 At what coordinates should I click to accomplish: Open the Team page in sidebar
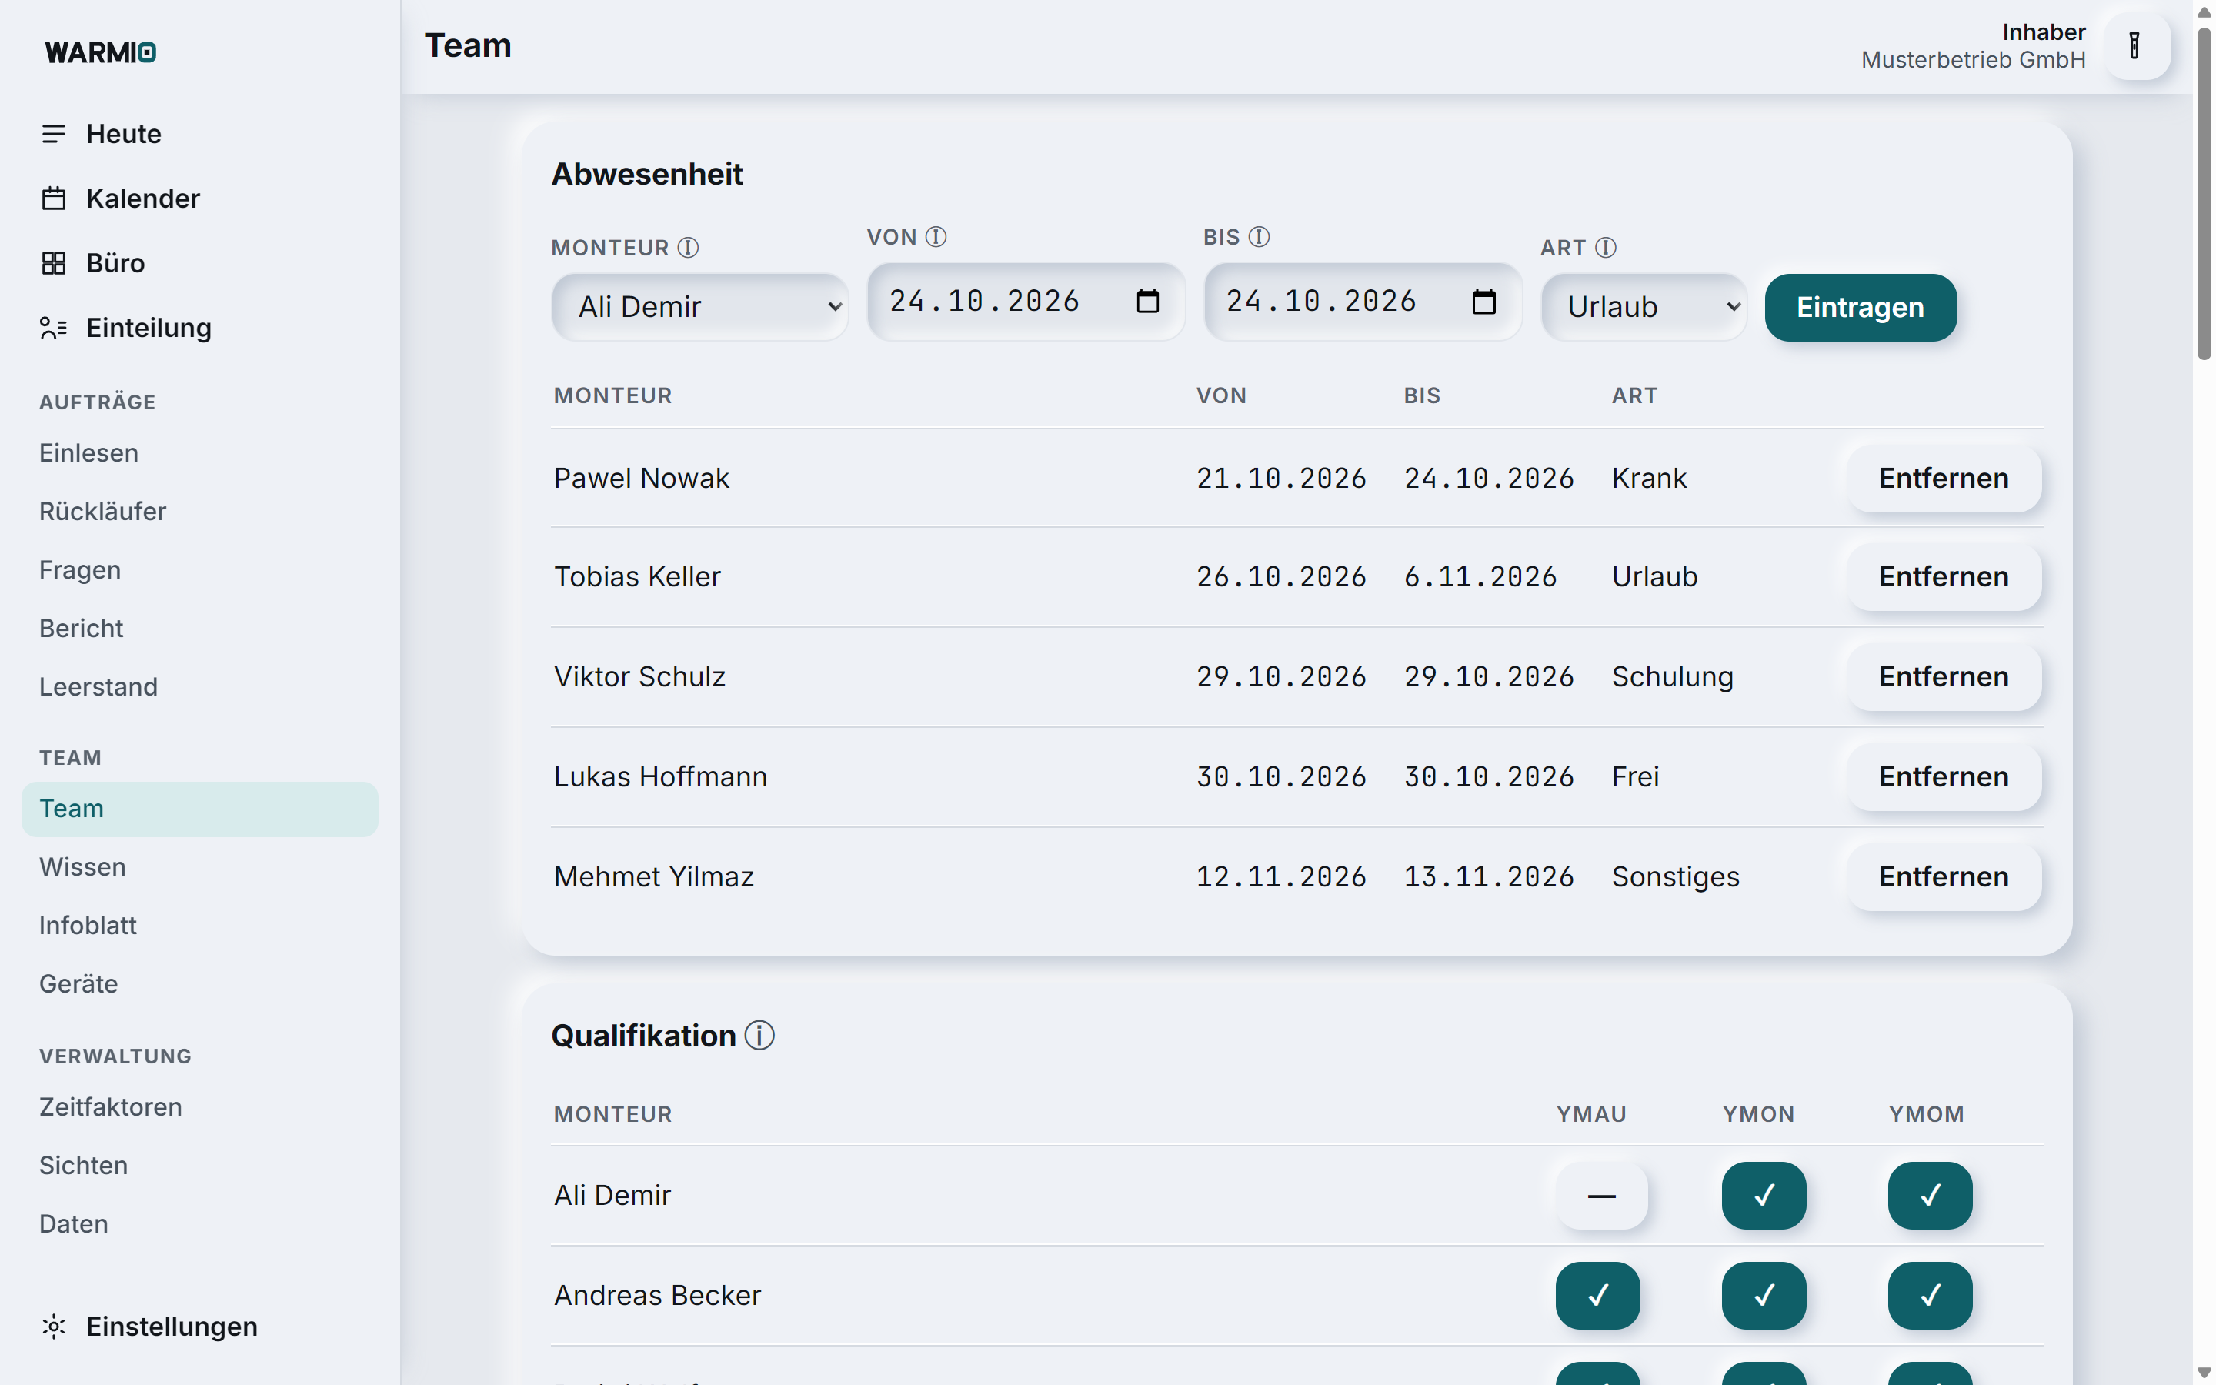199,809
